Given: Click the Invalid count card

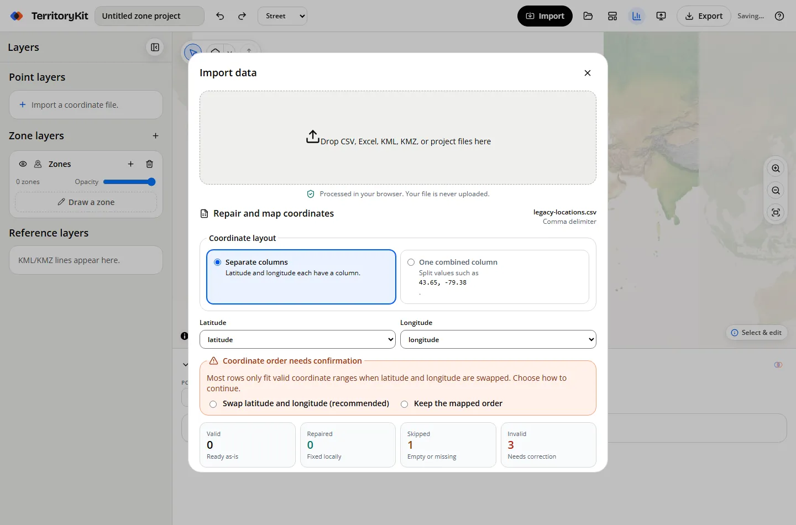Looking at the screenshot, I should pos(548,445).
